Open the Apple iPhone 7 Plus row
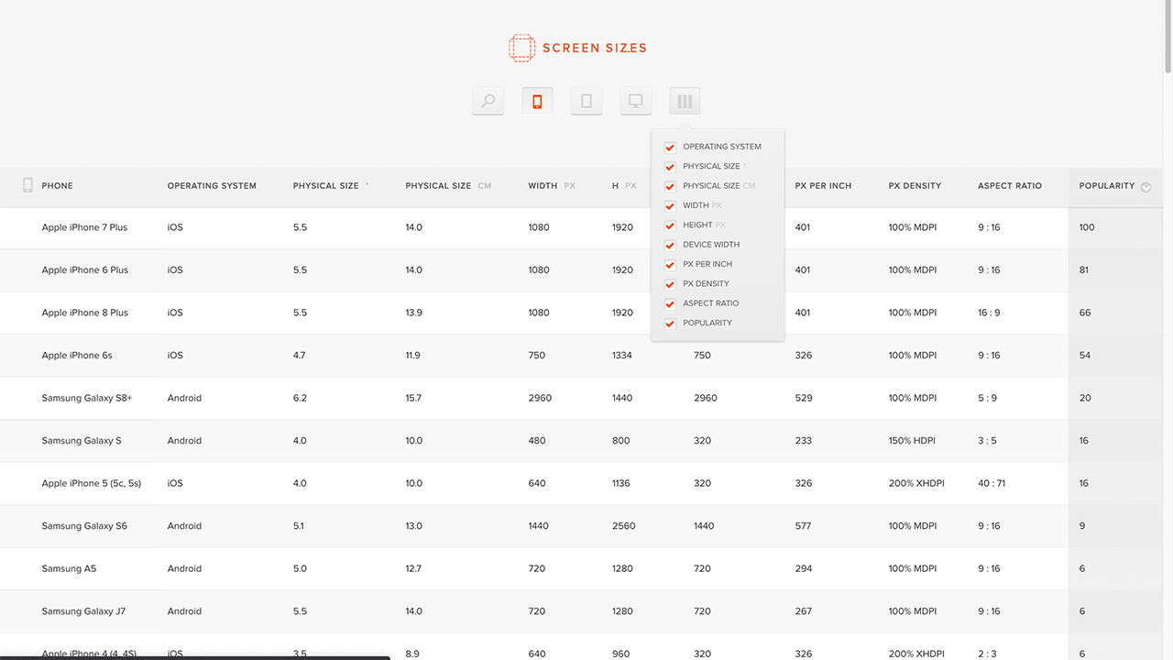1173x660 pixels. pos(84,227)
